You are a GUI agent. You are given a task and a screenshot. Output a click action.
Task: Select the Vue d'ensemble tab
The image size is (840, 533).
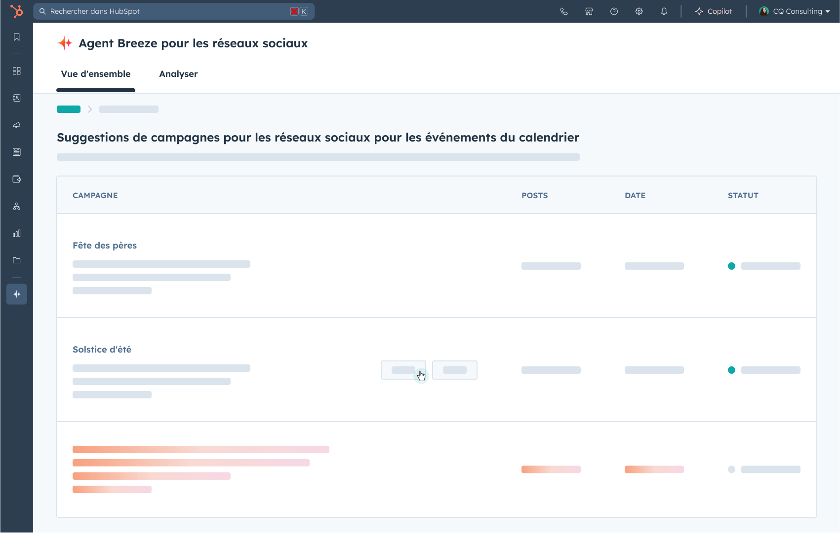click(96, 74)
